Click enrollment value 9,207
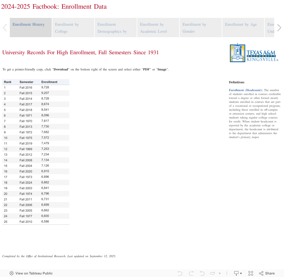284x277 pixels. click(45, 93)
